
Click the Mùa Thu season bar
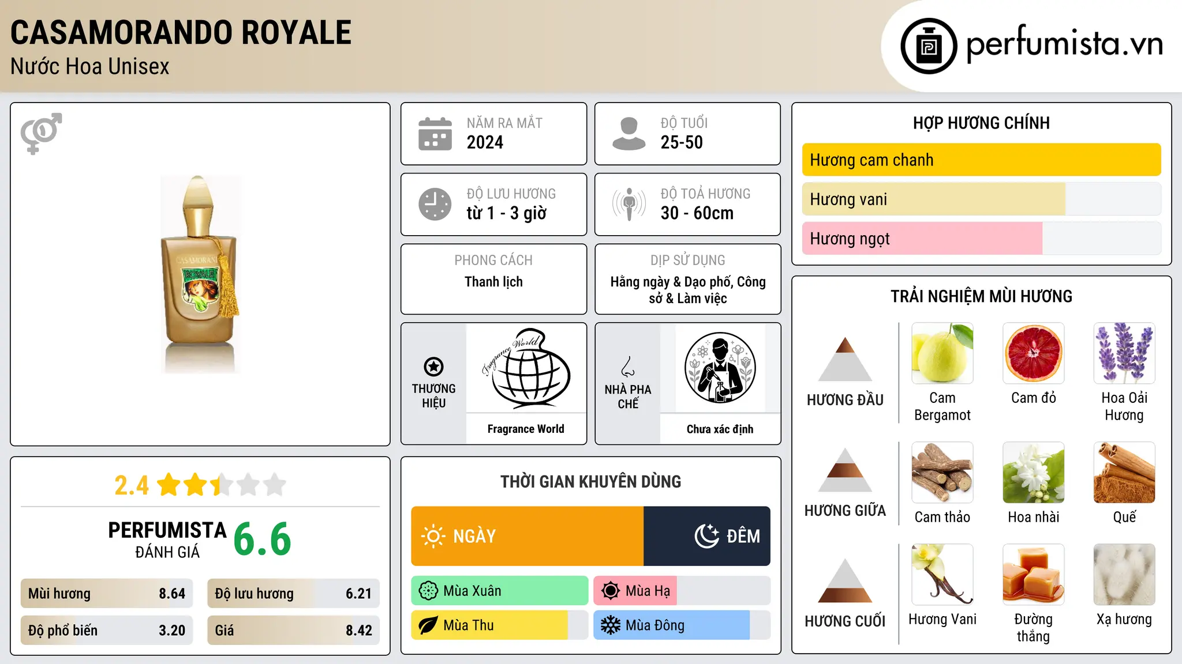click(500, 625)
